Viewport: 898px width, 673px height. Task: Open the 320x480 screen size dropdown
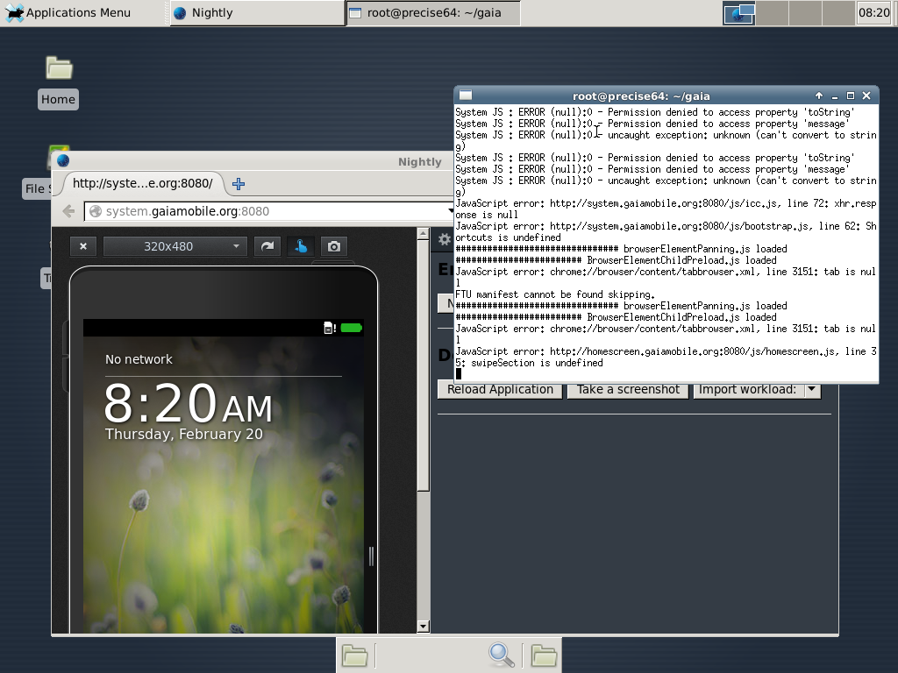pyautogui.click(x=175, y=246)
